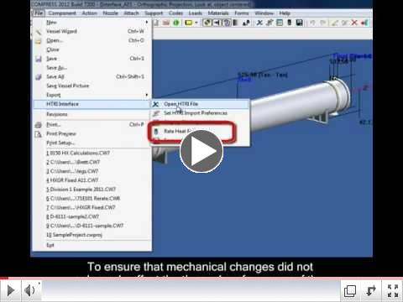Open the Codes menu
Screen dimensions: 403x302
click(x=175, y=13)
